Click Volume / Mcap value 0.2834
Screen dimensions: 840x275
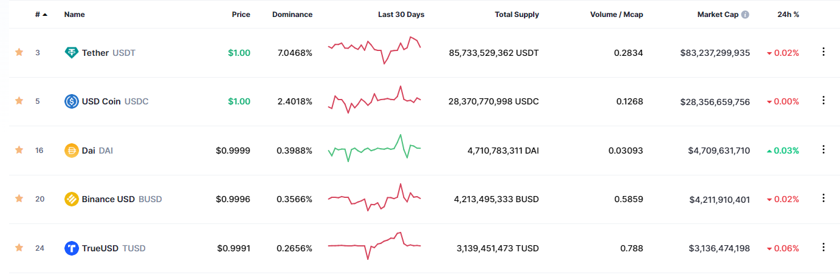630,53
